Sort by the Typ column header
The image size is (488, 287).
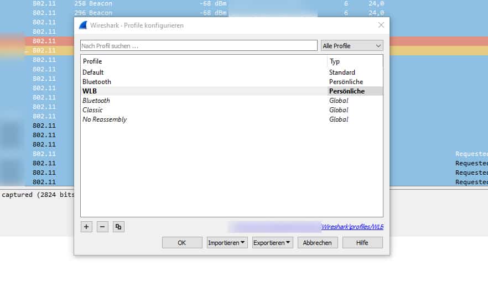(x=355, y=61)
